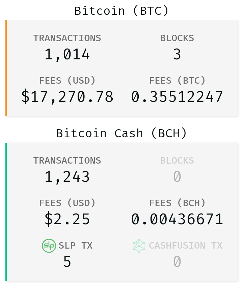Click the BTC transactions count 1,014
243x283 pixels.
pyautogui.click(x=67, y=54)
